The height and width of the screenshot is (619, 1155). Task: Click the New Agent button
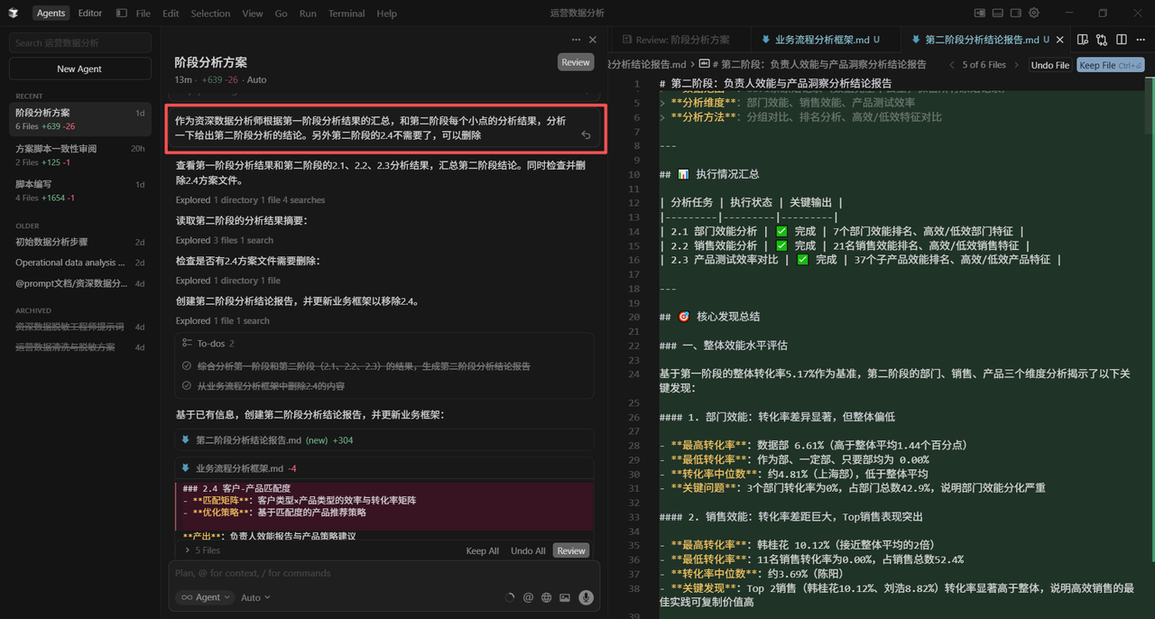(x=79, y=68)
